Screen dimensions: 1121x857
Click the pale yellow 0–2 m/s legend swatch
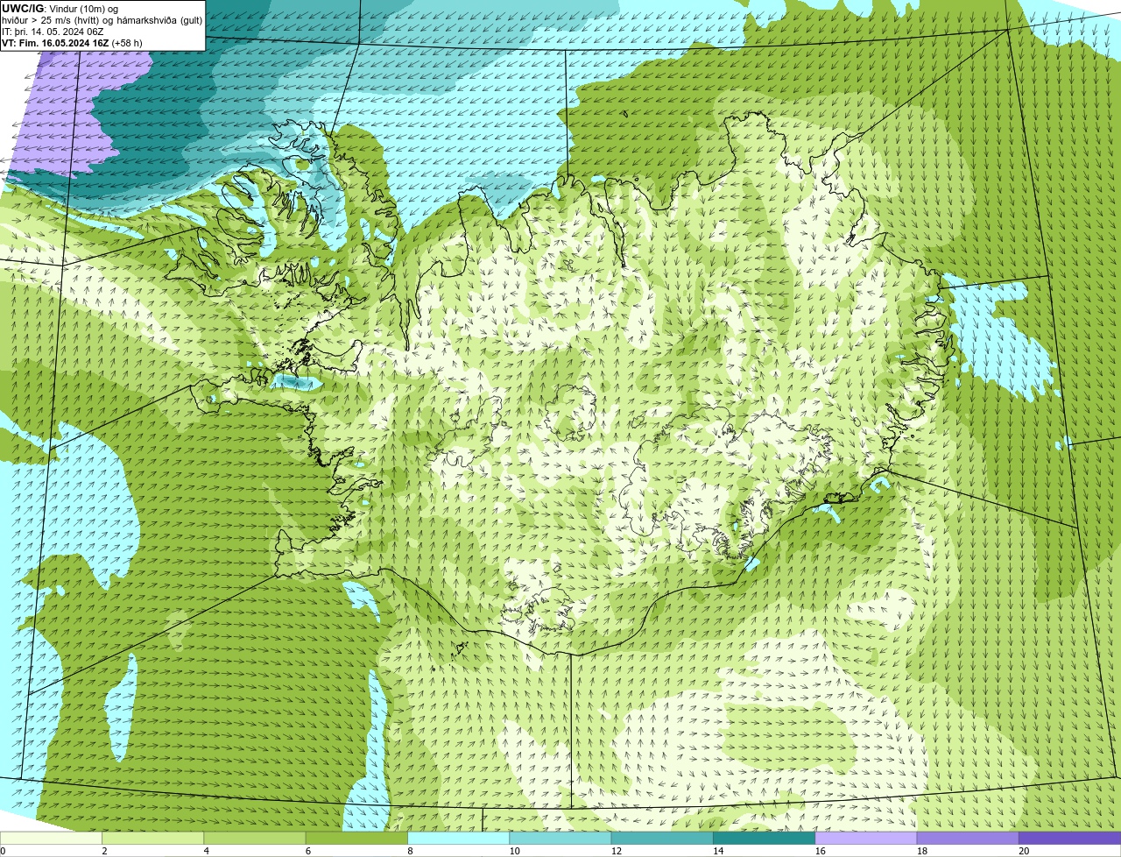[x=51, y=839]
